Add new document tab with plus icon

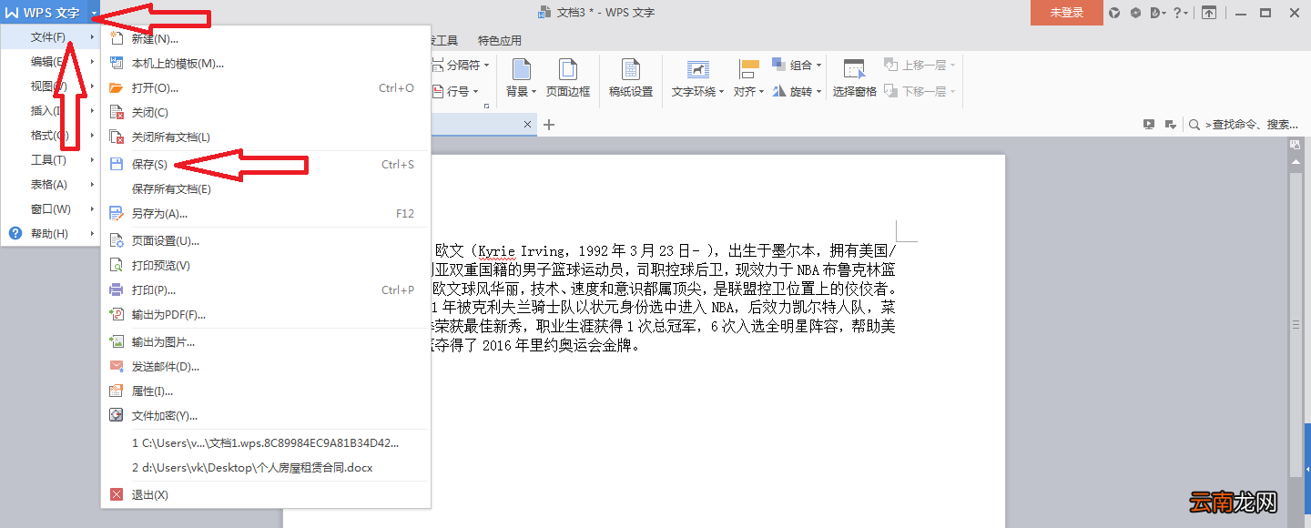(549, 125)
